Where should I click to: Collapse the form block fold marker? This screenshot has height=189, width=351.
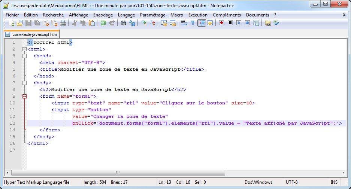pyautogui.click(x=25, y=96)
